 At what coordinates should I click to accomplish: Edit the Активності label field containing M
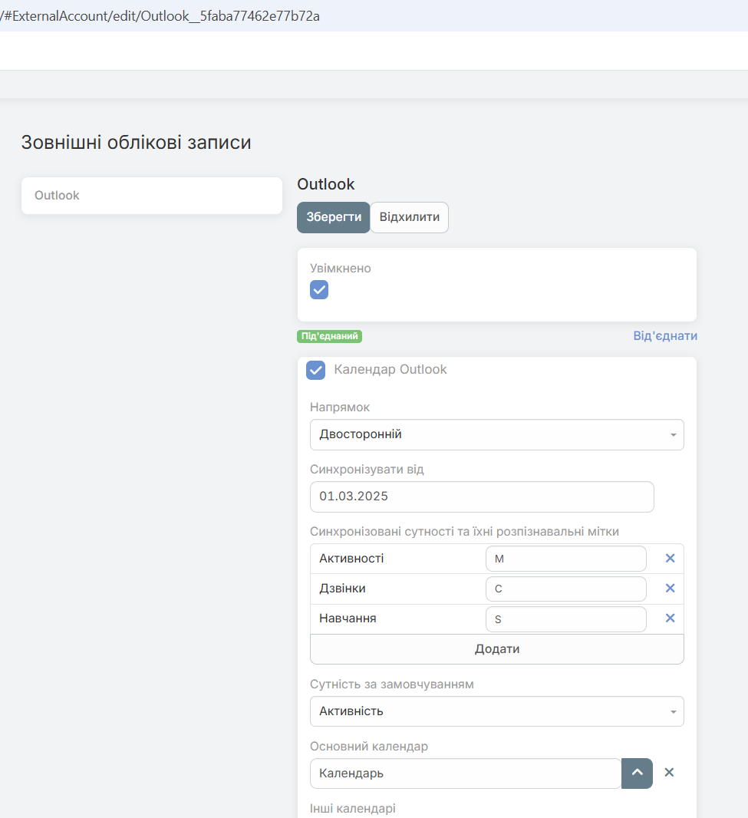[566, 559]
